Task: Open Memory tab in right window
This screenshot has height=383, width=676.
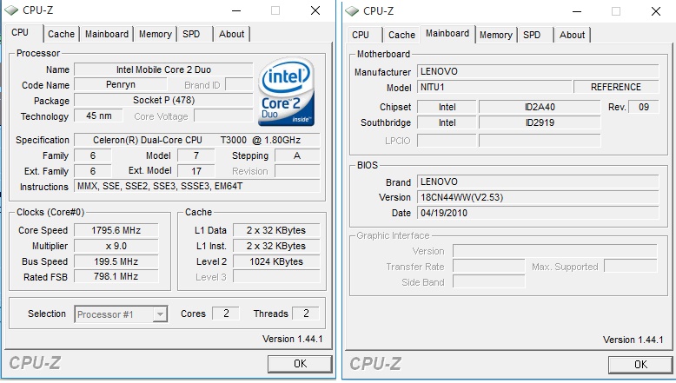Action: click(496, 35)
